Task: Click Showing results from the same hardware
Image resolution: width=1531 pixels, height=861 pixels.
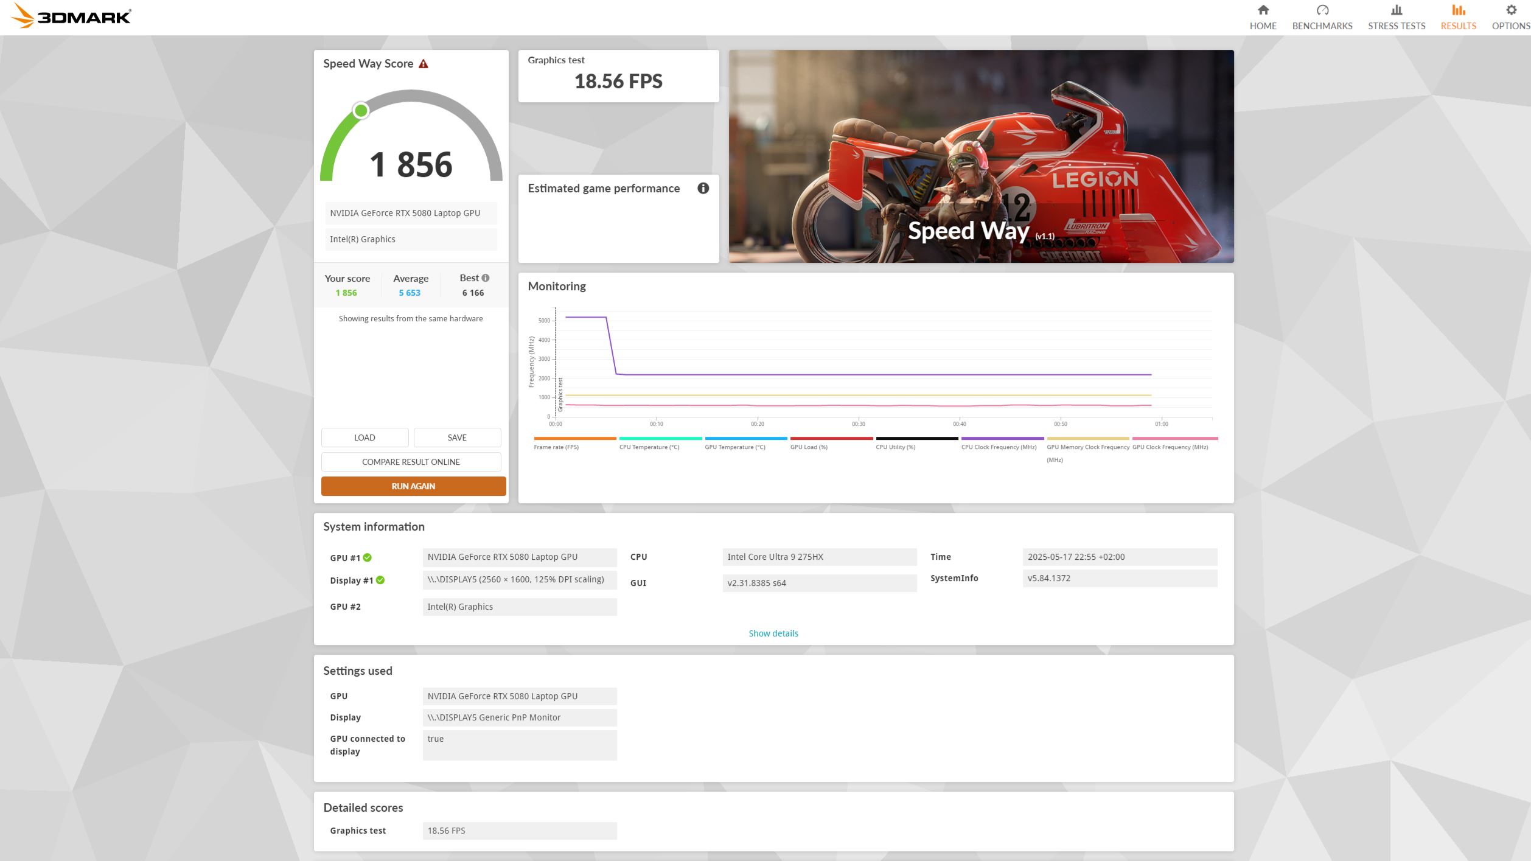Action: [x=411, y=318]
